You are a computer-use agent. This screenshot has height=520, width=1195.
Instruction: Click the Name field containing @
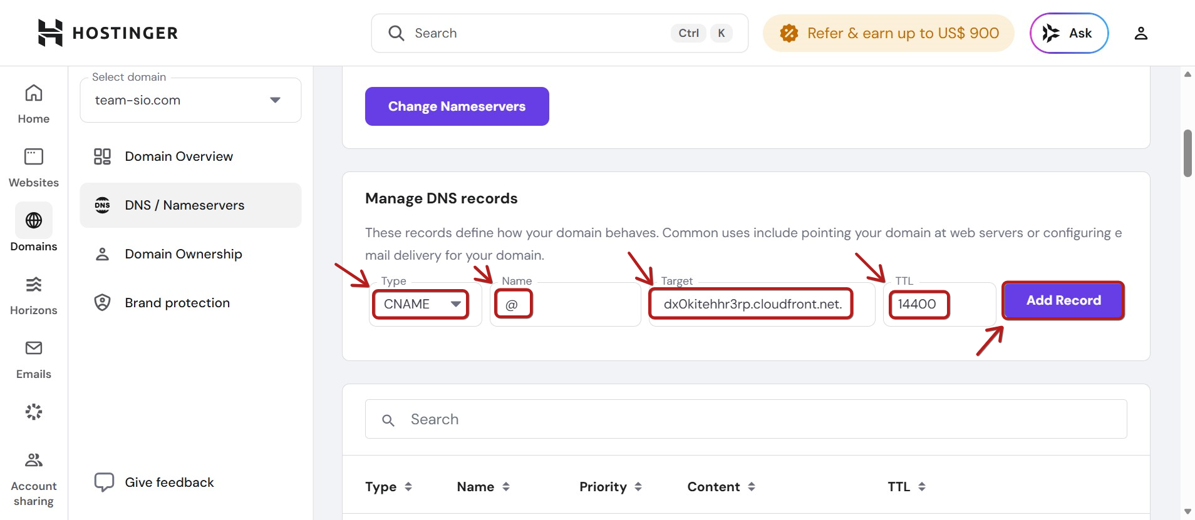[566, 304]
